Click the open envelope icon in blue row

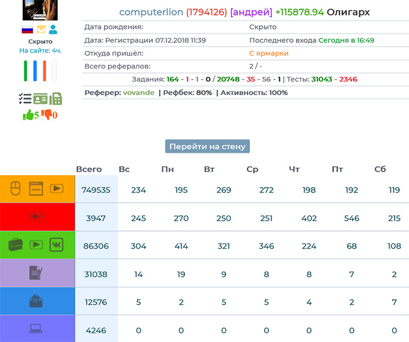coord(37,301)
